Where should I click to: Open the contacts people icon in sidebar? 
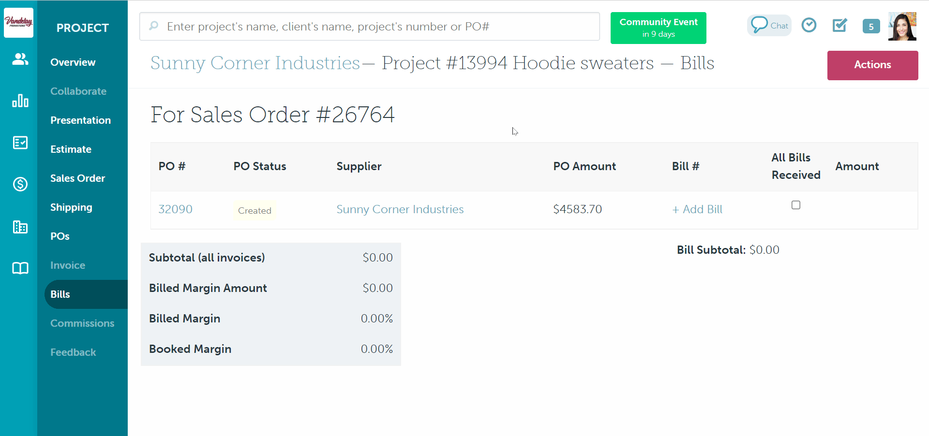pyautogui.click(x=20, y=59)
